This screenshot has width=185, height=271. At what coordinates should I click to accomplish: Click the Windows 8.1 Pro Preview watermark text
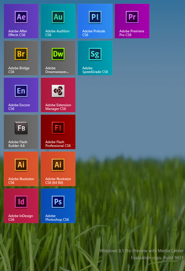(141, 251)
